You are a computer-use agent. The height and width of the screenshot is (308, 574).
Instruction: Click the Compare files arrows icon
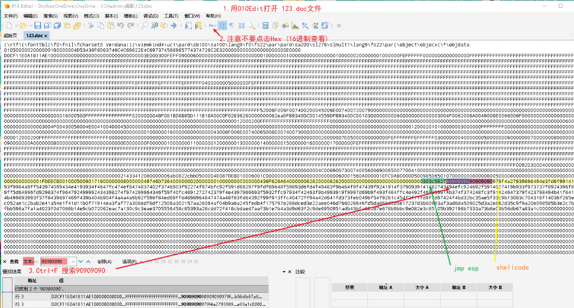(285, 25)
